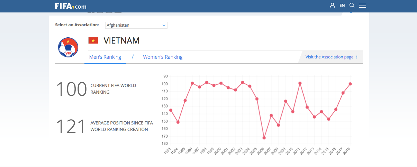The width and height of the screenshot is (417, 167).
Task: Click the Vietnam flag icon
Action: coord(93,40)
